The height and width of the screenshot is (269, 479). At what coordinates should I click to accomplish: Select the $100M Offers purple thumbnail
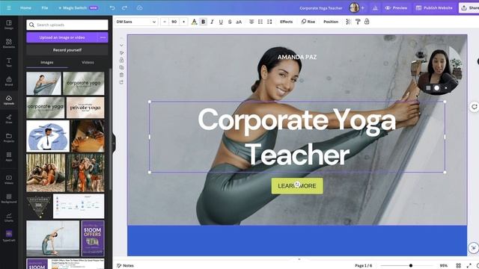tap(93, 238)
